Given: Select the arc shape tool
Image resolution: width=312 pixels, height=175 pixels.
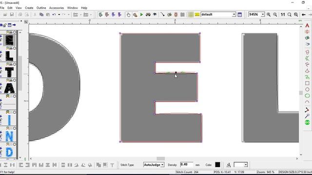Looking at the screenshot, I should tap(307, 103).
